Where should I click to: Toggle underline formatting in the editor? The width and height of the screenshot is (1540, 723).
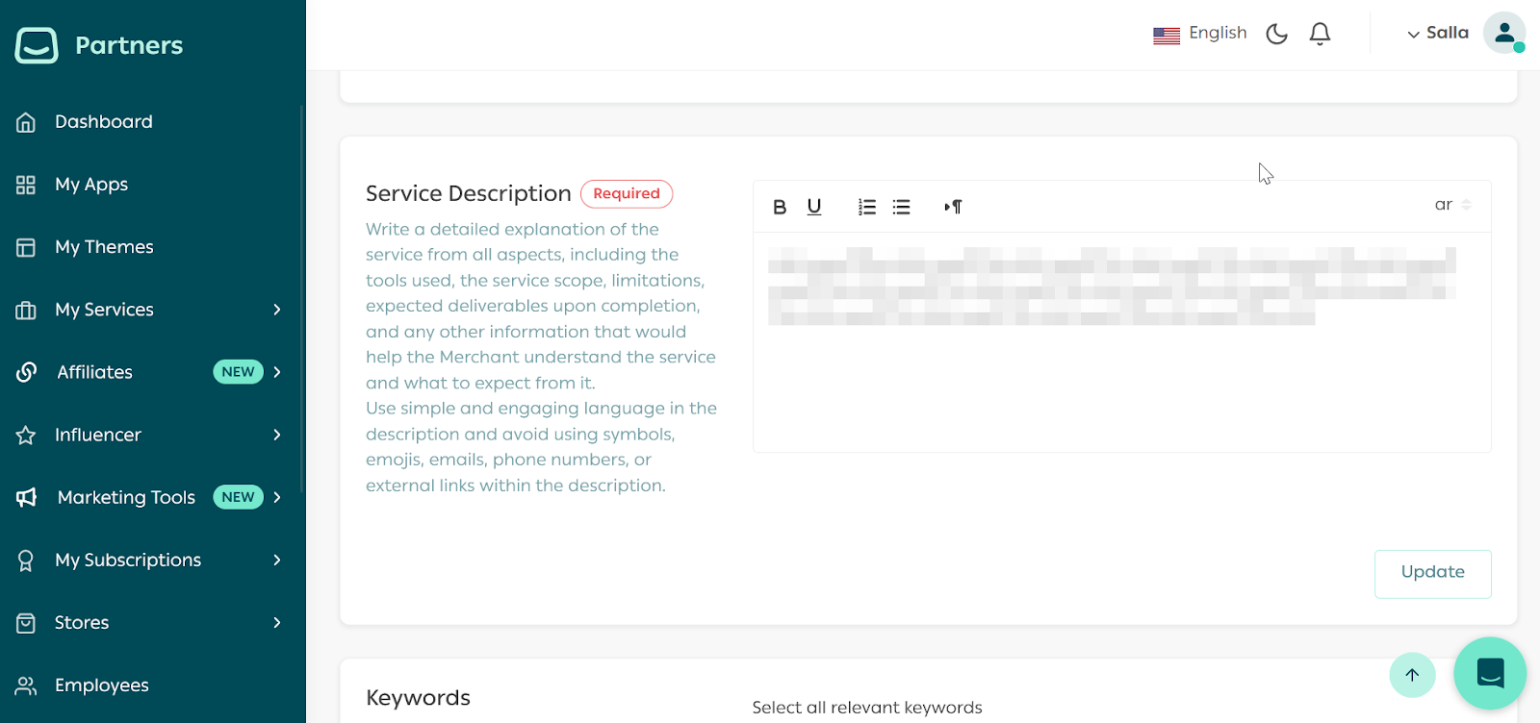point(814,207)
